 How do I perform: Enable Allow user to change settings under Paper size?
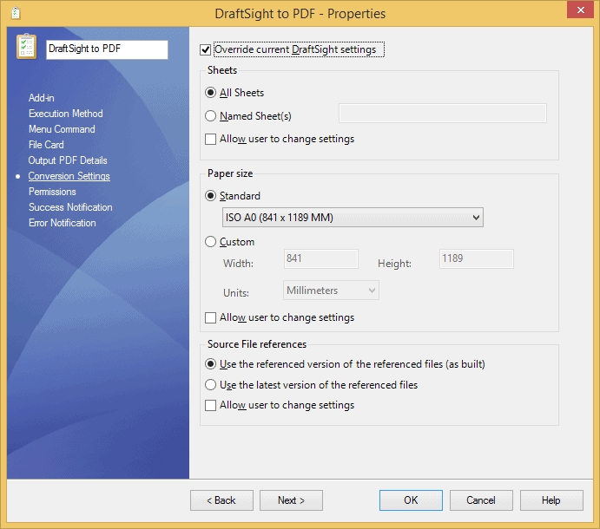pyautogui.click(x=210, y=317)
